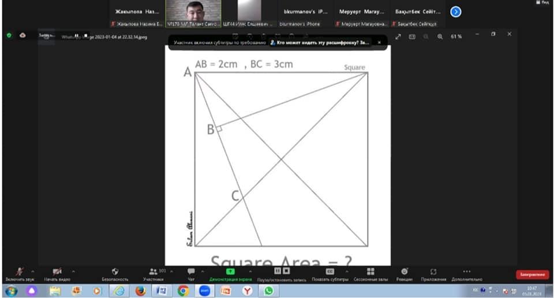
Task: Open the Безопасность security shield icon
Action: [115, 272]
